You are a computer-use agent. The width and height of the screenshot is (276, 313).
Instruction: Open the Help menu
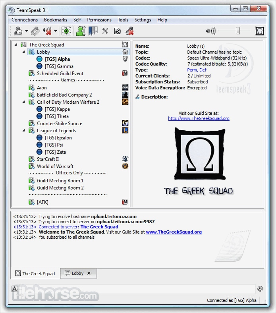click(162, 20)
